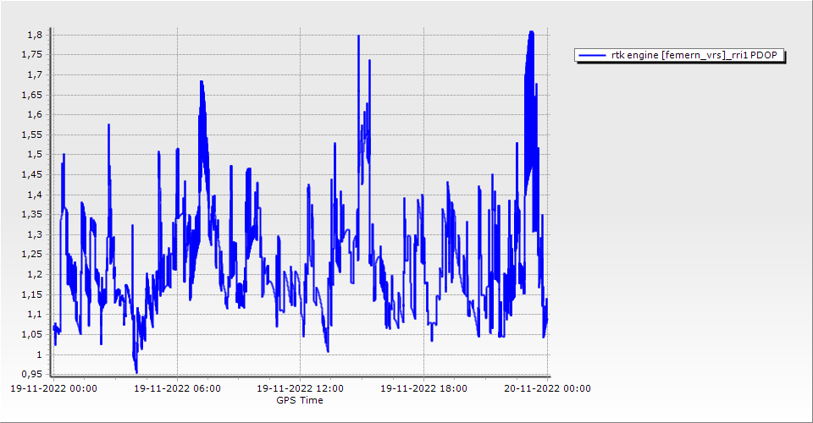Select the 20-11-2022 00:00 x-axis label

pos(547,388)
